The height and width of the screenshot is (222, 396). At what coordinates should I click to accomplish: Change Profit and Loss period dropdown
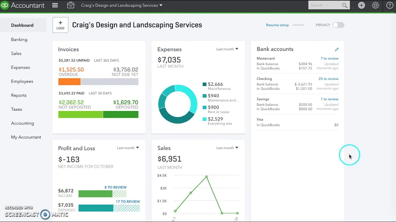pyautogui.click(x=128, y=148)
